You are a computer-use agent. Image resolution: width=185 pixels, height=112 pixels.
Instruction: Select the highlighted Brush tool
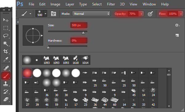[x=6, y=76]
